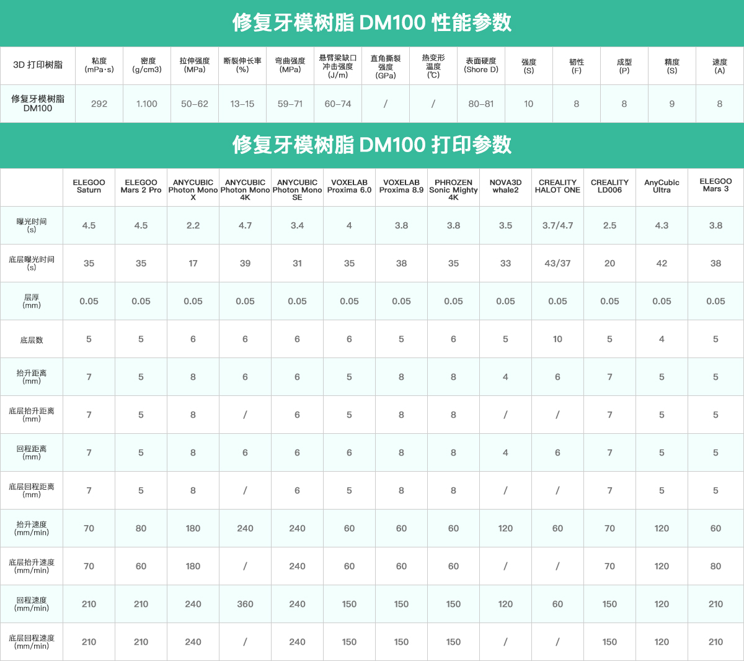The image size is (744, 661).
Task: Click the "韧性 (F)" column header
Action: coord(577,66)
